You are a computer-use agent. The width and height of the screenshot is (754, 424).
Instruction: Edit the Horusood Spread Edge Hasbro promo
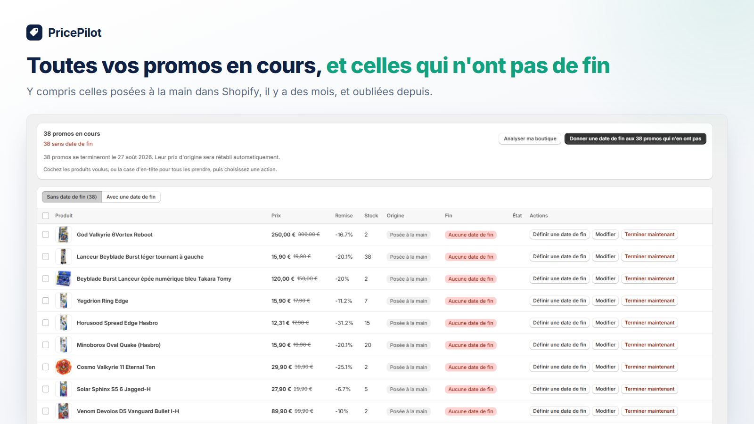point(605,323)
